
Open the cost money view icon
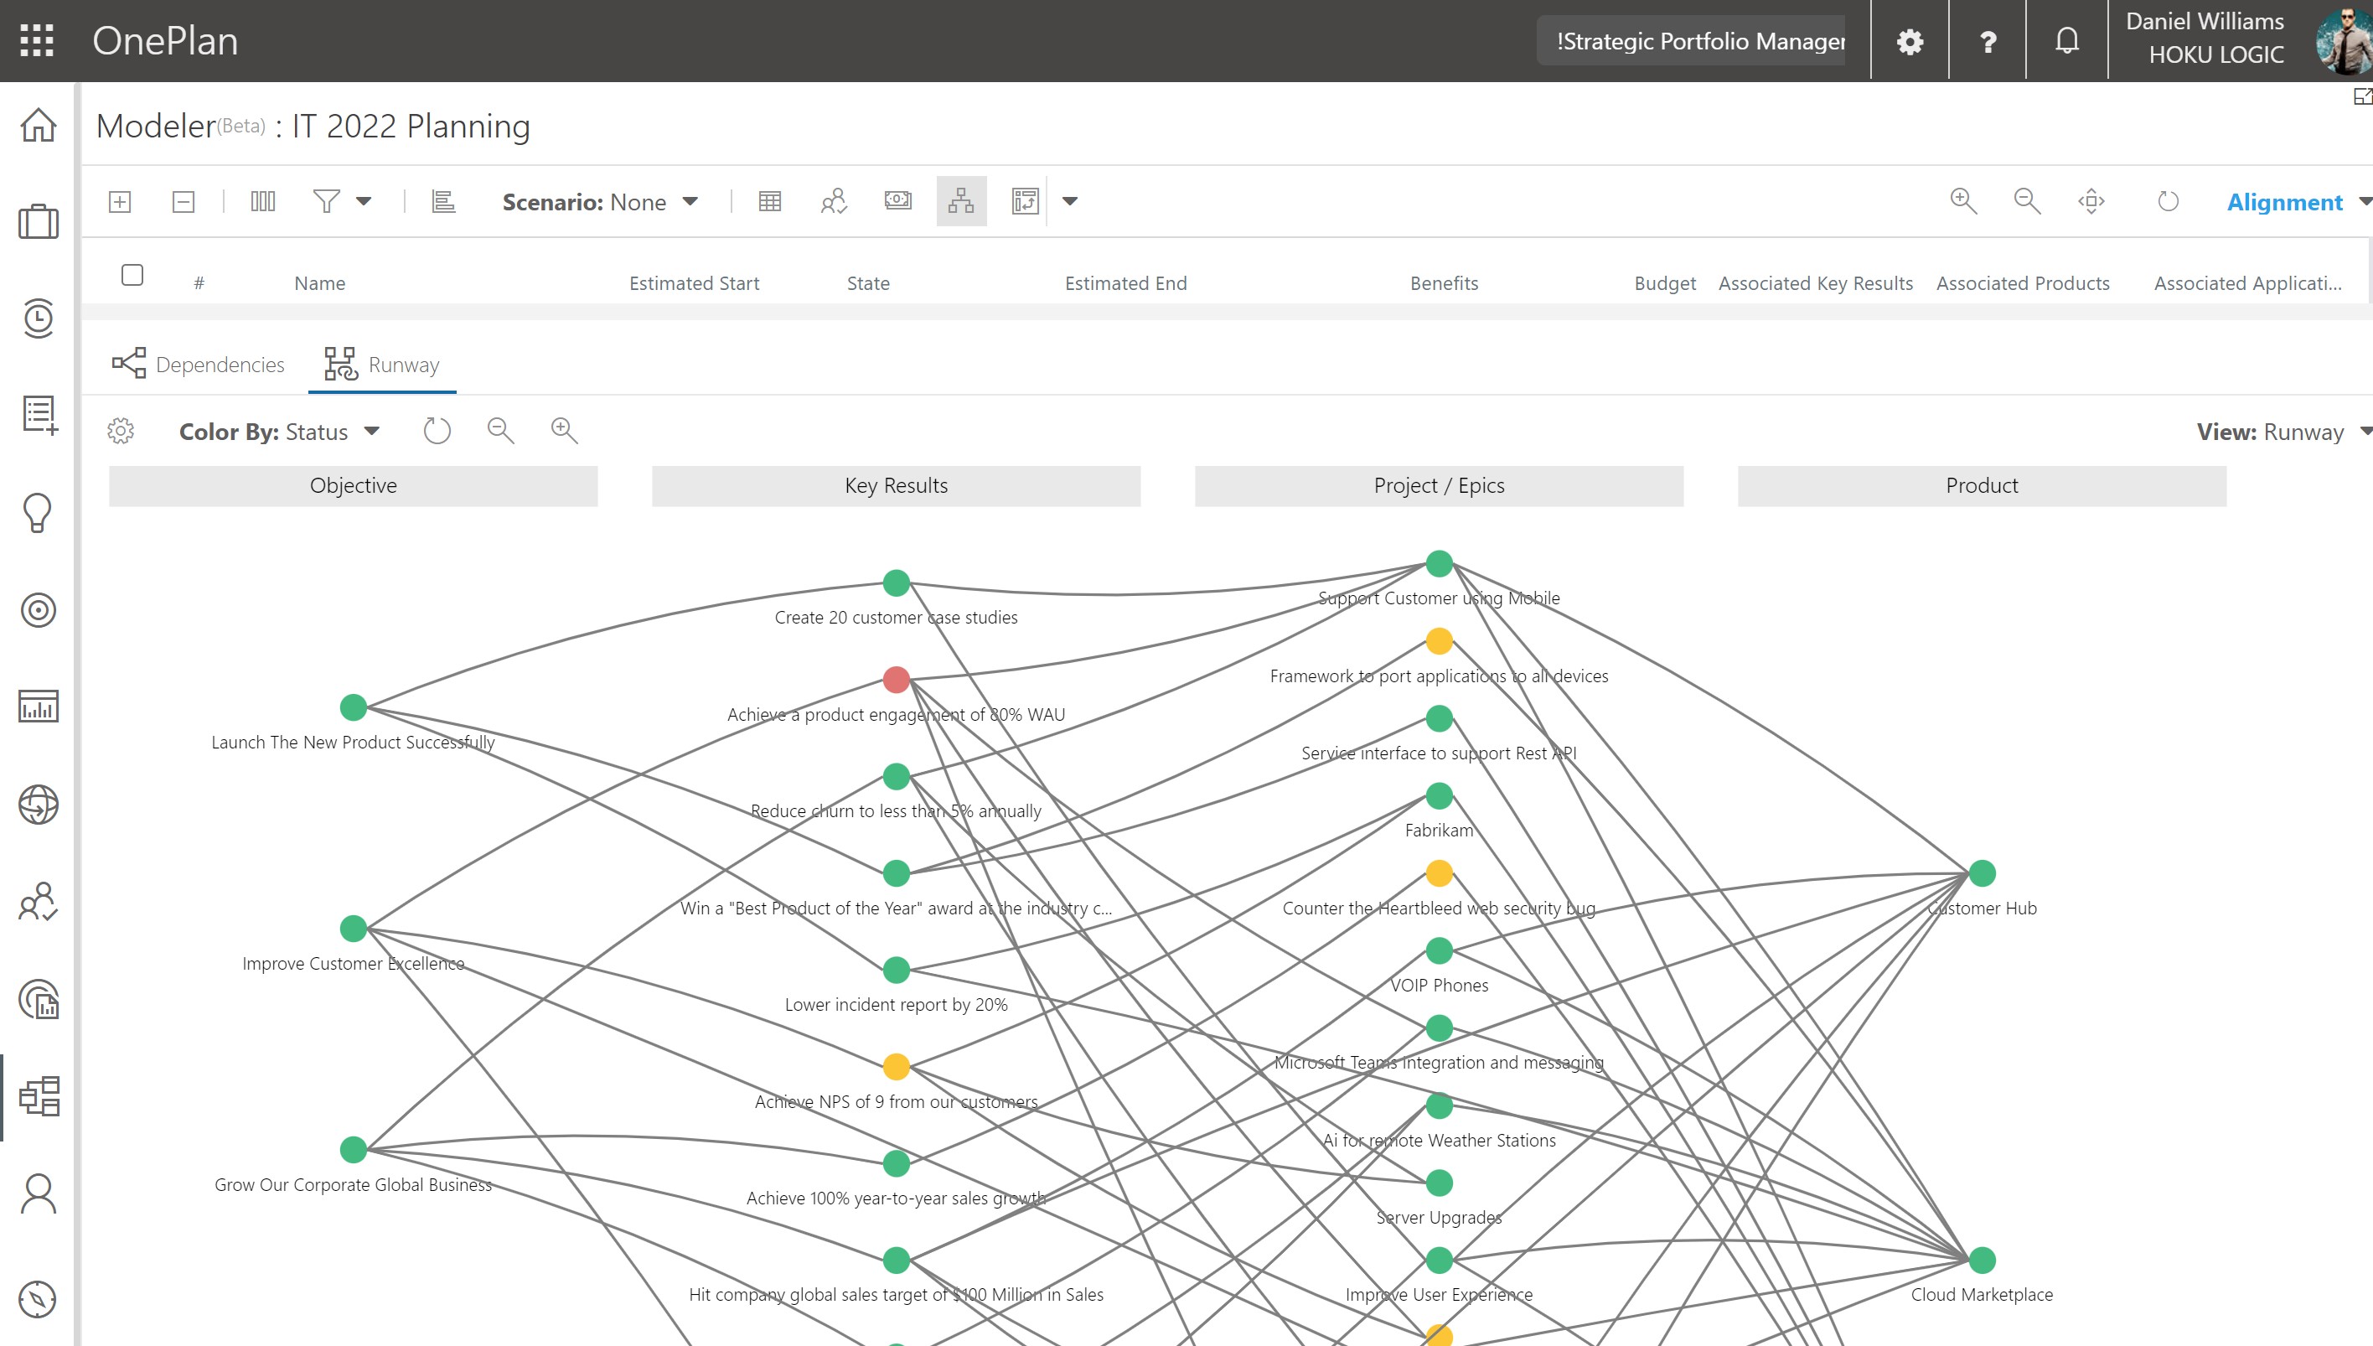click(x=898, y=199)
